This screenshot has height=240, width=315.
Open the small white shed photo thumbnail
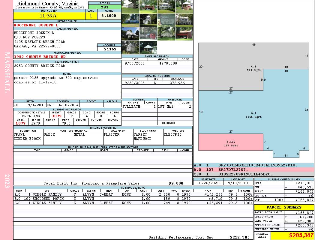coord(130,47)
